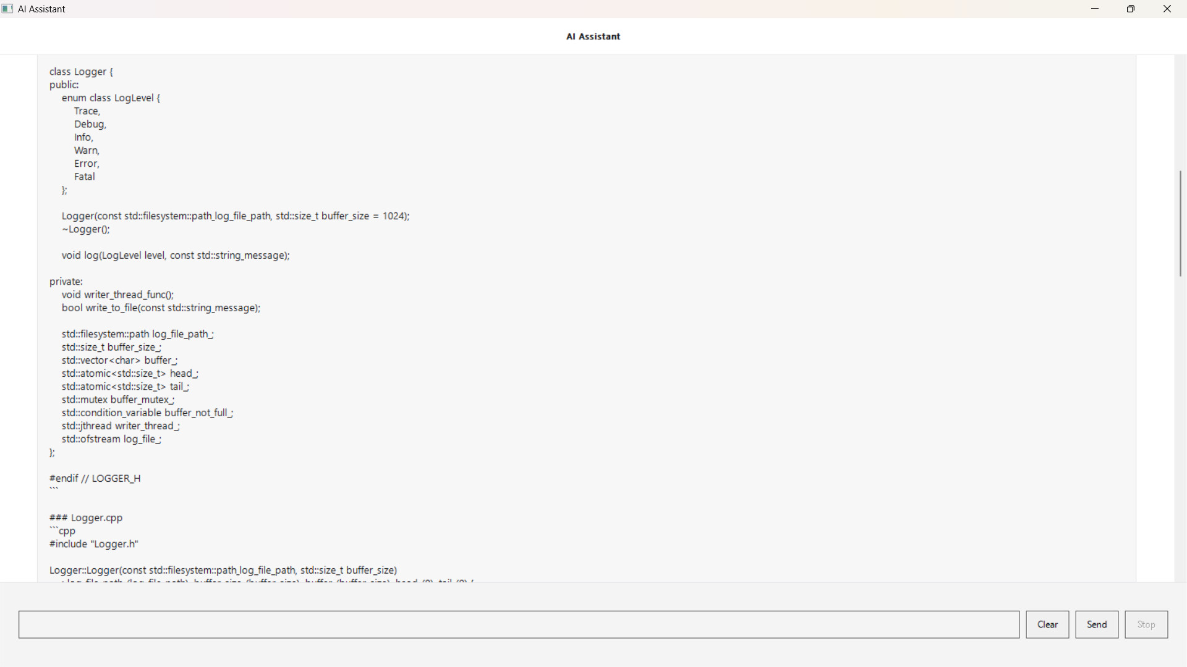Viewport: 1187px width, 667px height.
Task: Click the 'void writer_thread_func();' line
Action: (117, 295)
